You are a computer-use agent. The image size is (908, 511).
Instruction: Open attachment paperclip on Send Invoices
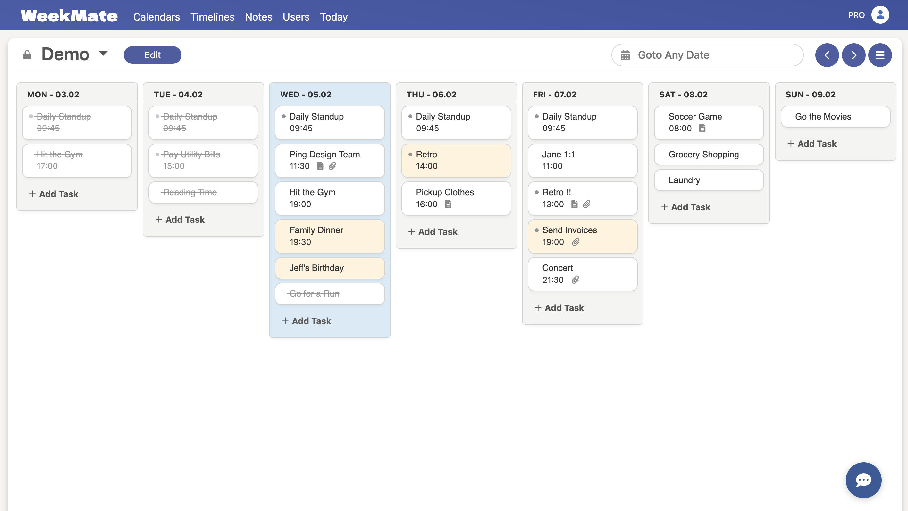click(576, 242)
